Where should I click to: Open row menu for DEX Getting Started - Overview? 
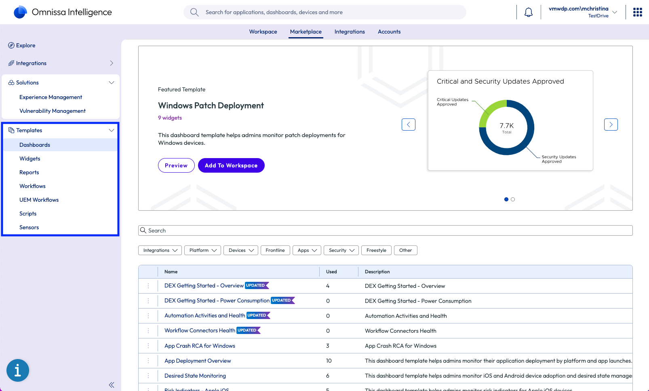[148, 286]
